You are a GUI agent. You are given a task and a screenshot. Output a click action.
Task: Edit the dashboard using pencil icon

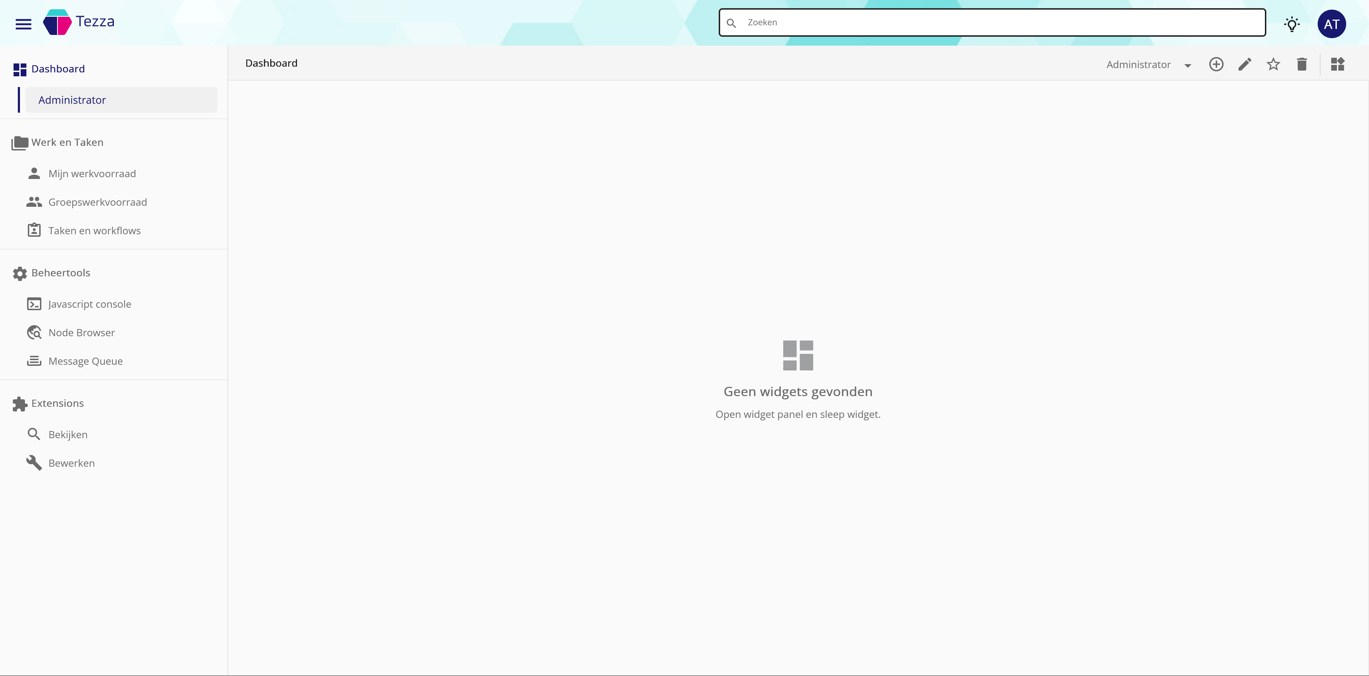click(x=1245, y=64)
